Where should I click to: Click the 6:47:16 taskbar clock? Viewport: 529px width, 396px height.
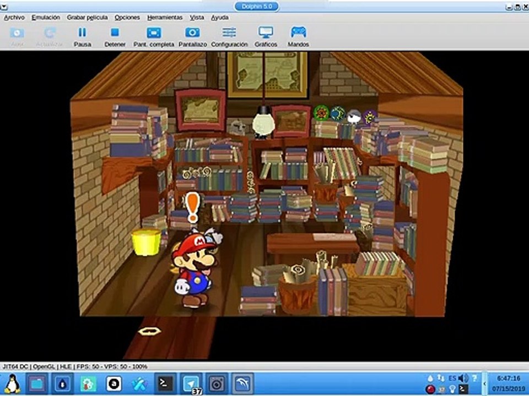click(x=509, y=378)
